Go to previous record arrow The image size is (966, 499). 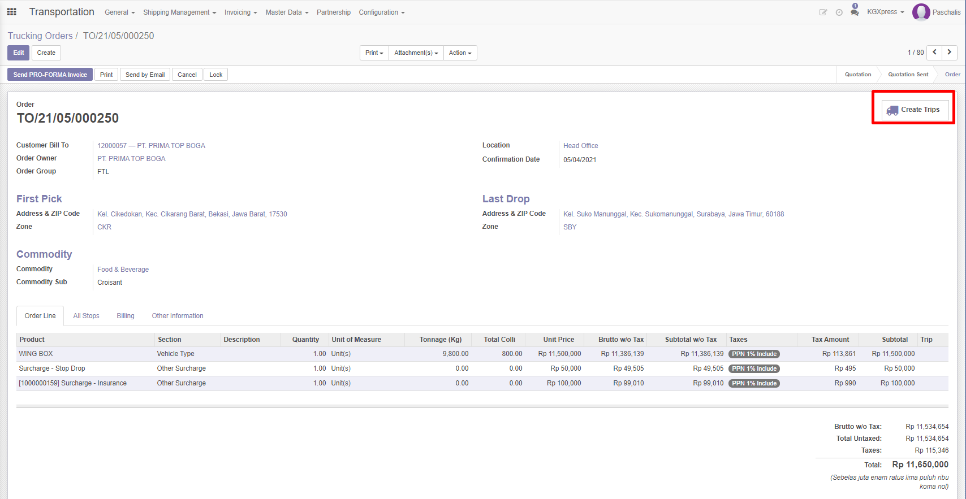934,52
